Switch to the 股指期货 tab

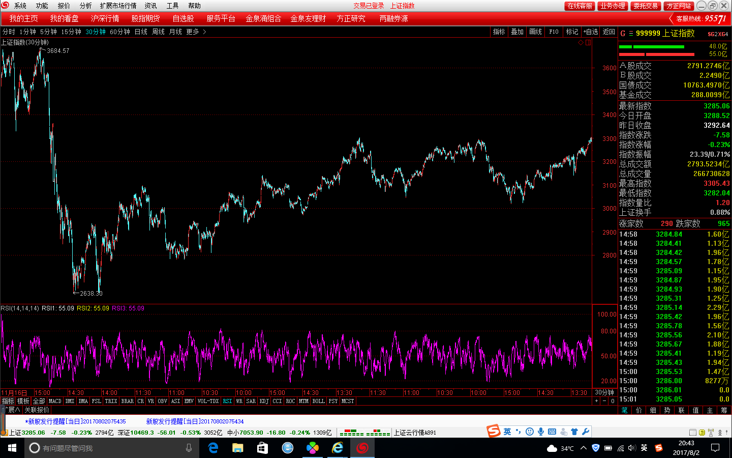[146, 19]
